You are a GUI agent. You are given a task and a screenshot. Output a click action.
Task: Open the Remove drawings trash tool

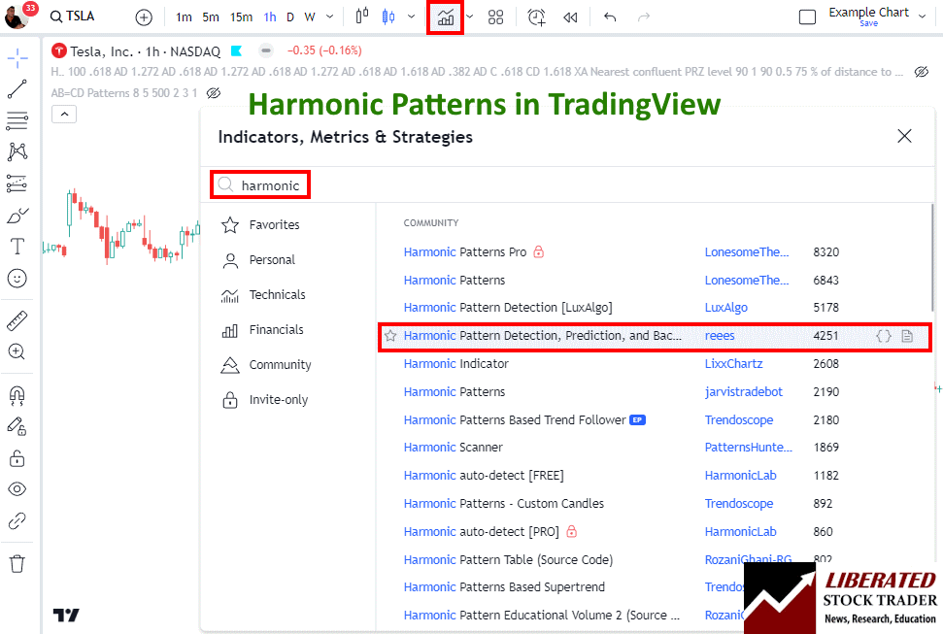tap(19, 563)
